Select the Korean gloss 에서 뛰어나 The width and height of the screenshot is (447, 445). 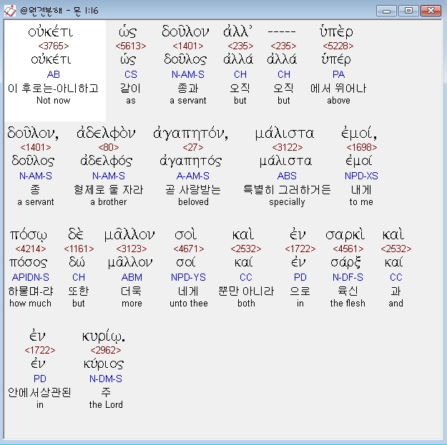(x=338, y=89)
